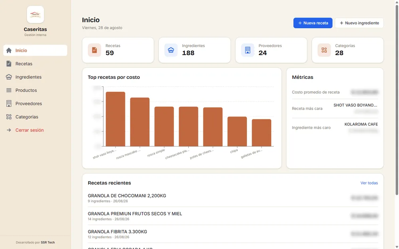399x249 pixels.
Task: Open the Inicio menu item
Action: (36, 50)
